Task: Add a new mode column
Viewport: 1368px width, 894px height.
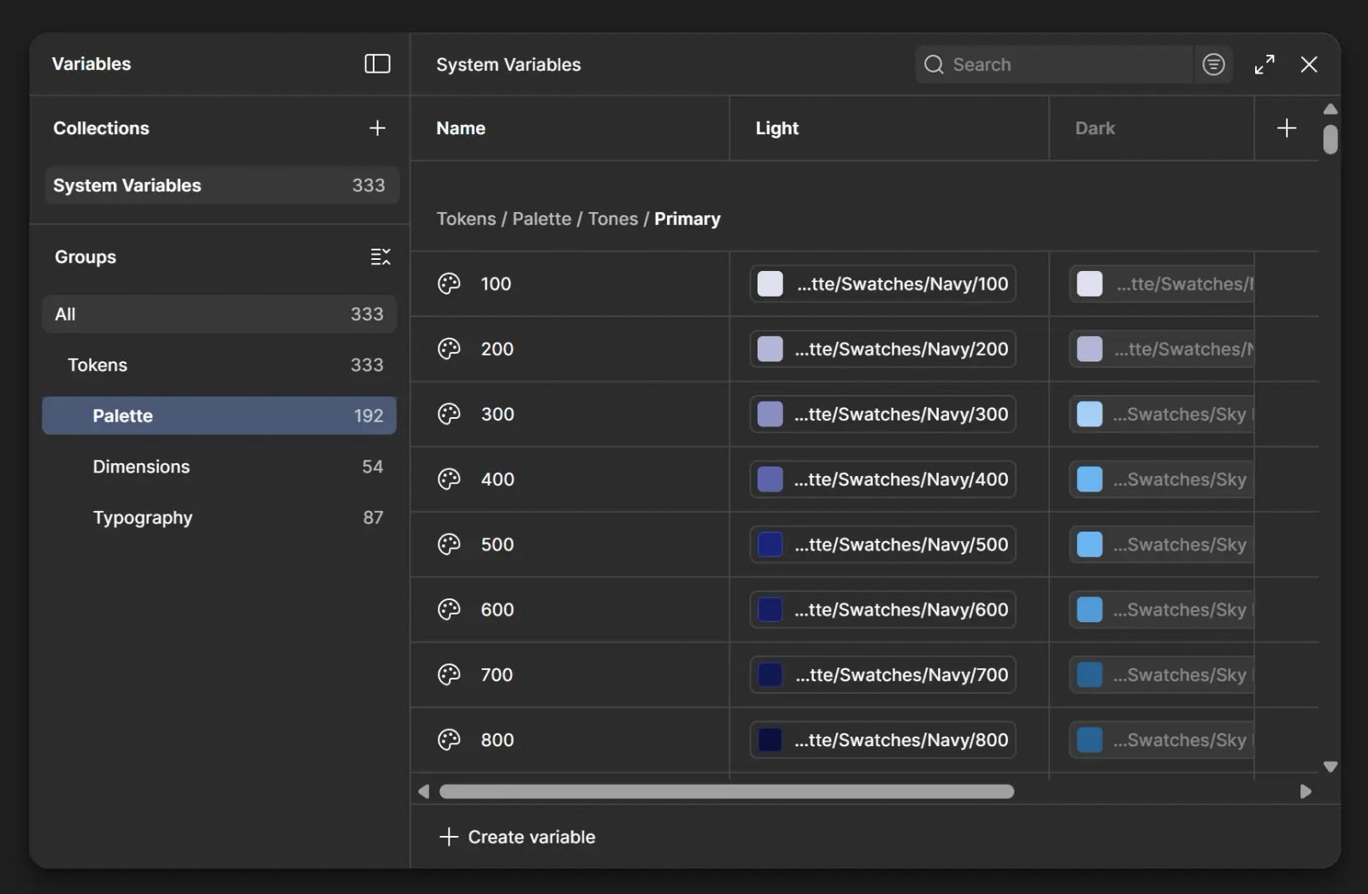Action: pos(1286,128)
